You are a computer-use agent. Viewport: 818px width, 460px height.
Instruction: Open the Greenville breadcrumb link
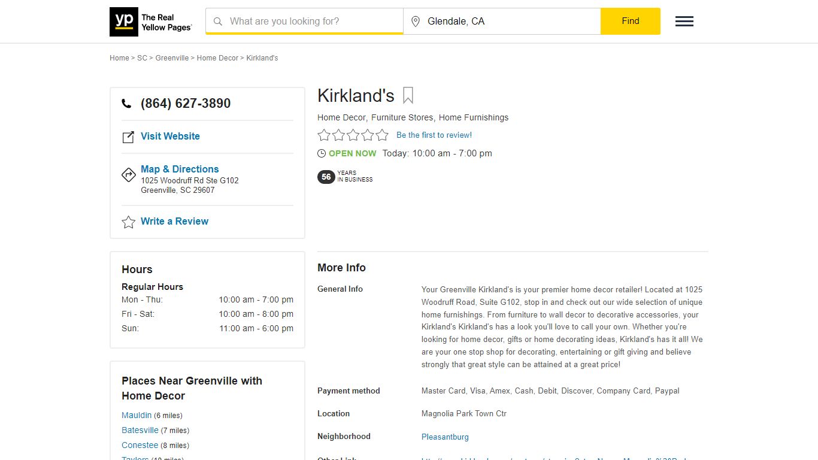[172, 58]
